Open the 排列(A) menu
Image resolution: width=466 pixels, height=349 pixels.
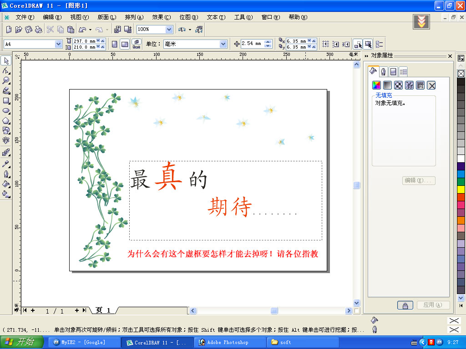(134, 17)
